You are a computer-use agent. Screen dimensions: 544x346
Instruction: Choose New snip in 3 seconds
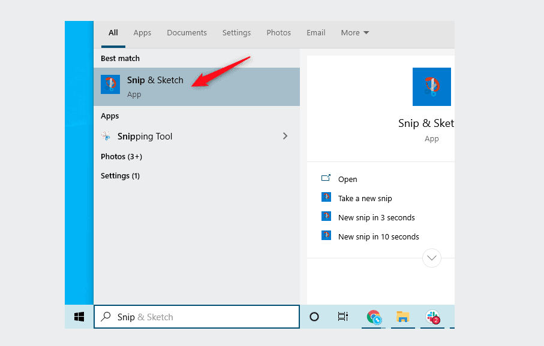376,217
